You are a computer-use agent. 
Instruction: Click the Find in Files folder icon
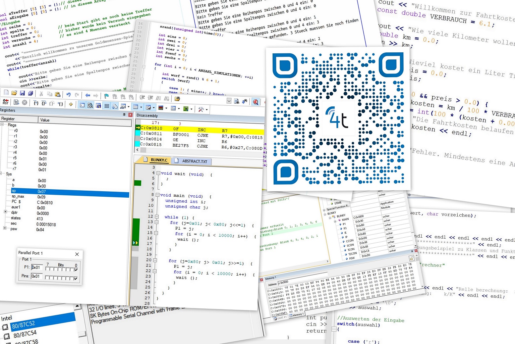pyautogui.click(x=177, y=99)
